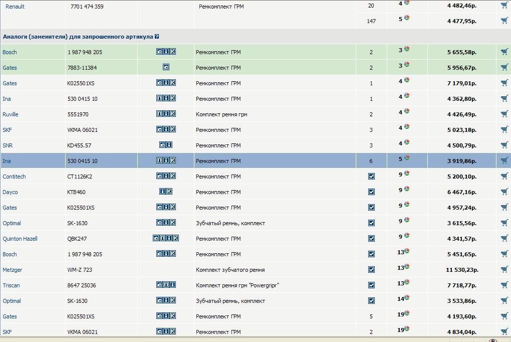Toggle checkbox for Gates at 4 957,24р.
511x342 pixels.
371,207
